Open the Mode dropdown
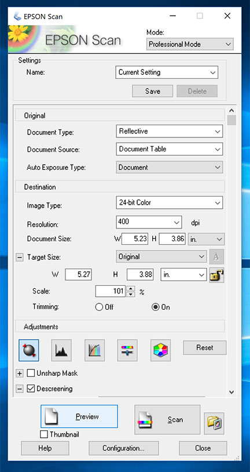250x472 pixels. tap(190, 44)
